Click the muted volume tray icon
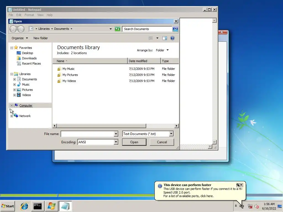The height and width of the screenshot is (212, 283). pyautogui.click(x=256, y=206)
